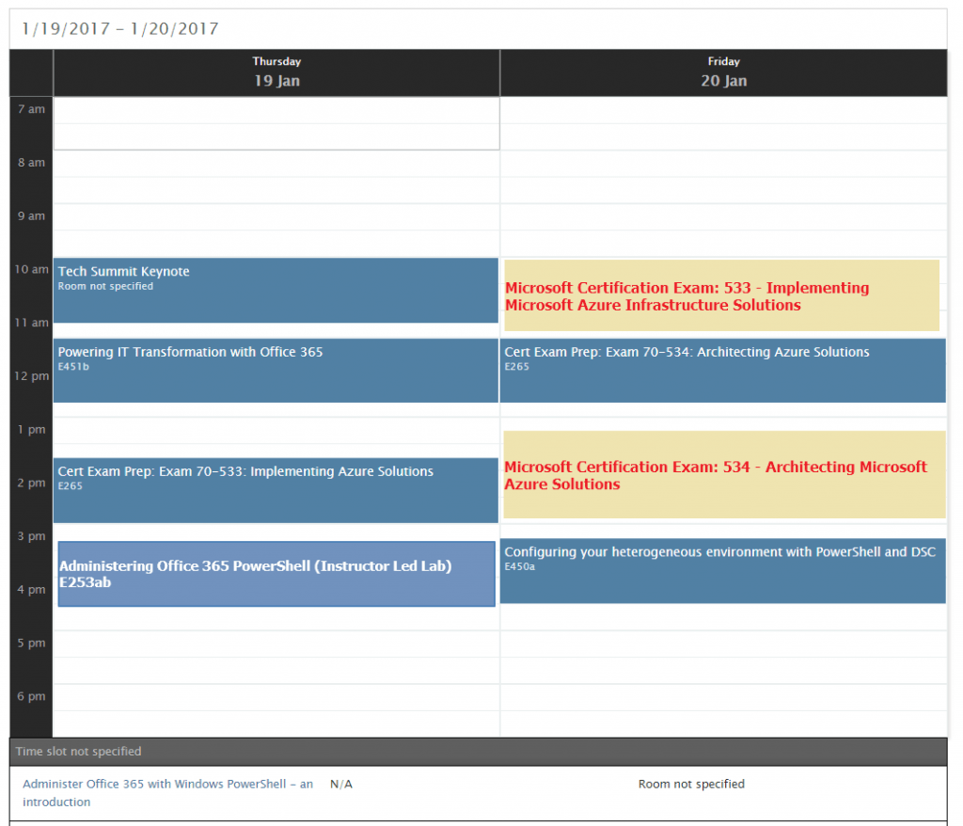Select the empty Thursday 1 pm slot

tap(276, 431)
